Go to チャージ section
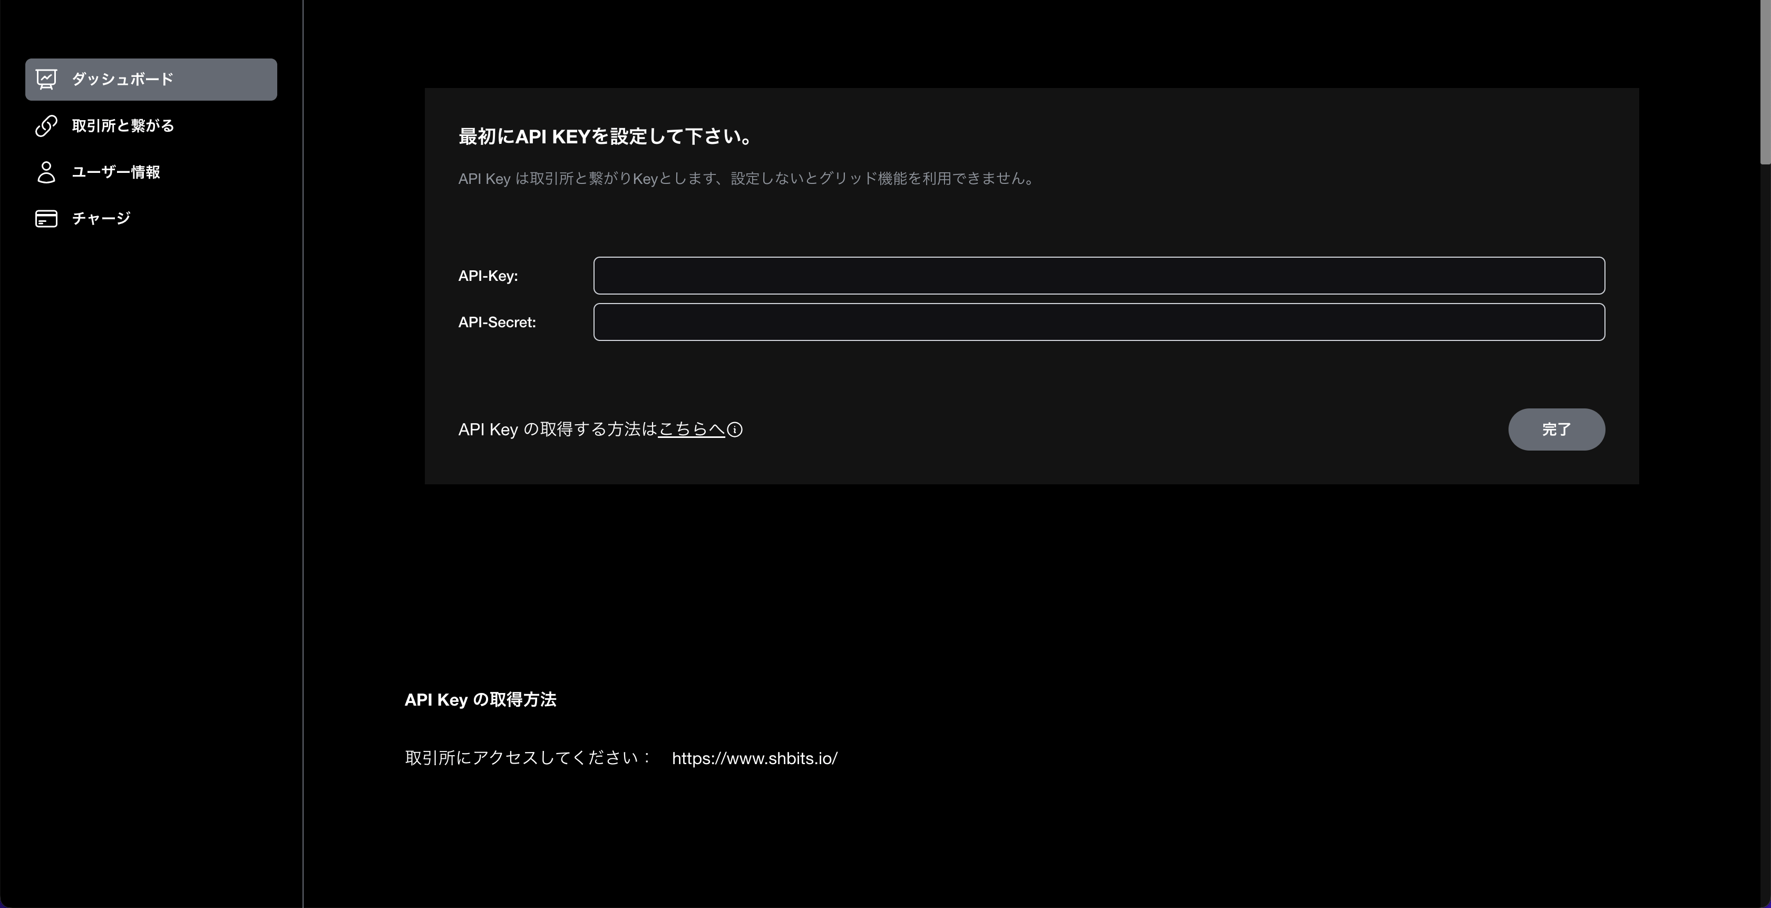 [x=151, y=219]
